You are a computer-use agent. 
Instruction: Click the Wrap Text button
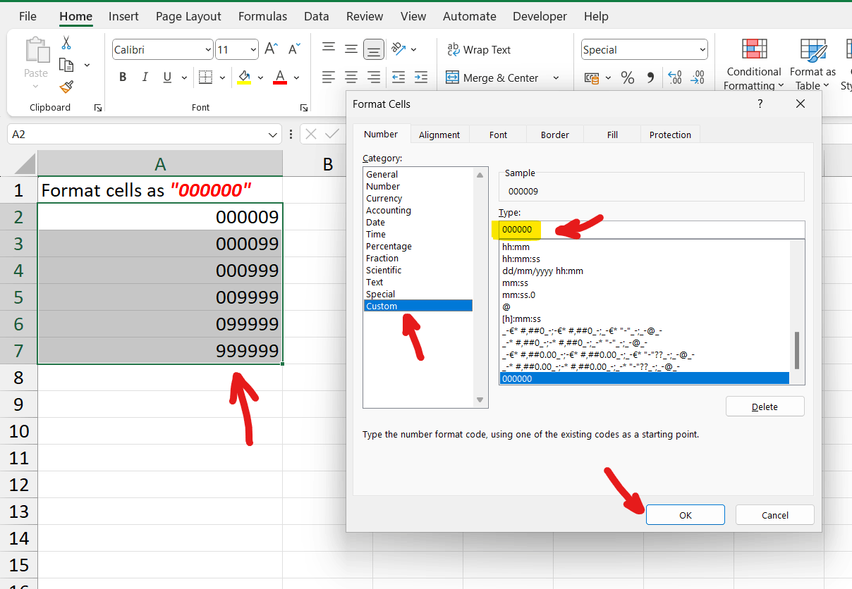click(x=479, y=49)
